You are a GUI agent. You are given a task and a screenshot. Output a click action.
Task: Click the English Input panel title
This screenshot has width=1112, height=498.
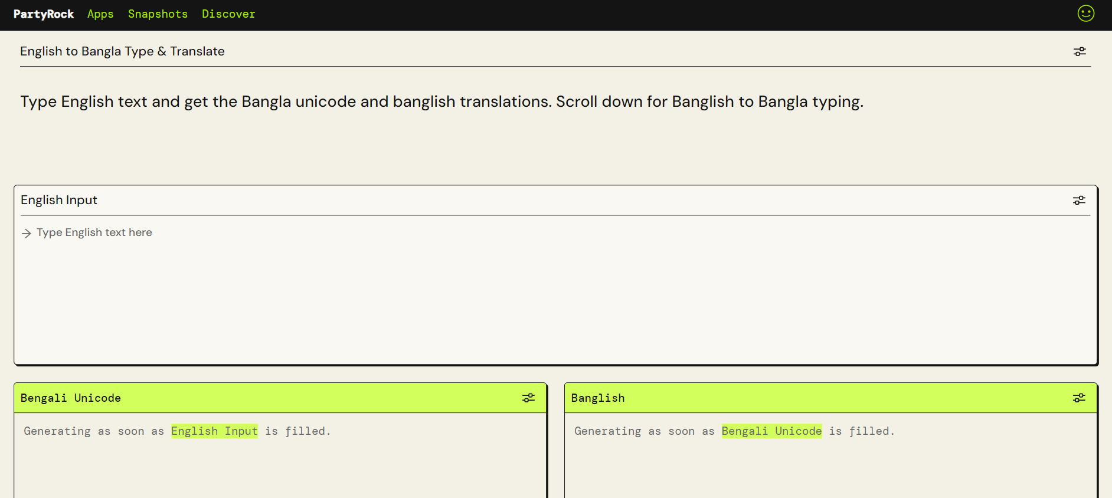pos(58,200)
